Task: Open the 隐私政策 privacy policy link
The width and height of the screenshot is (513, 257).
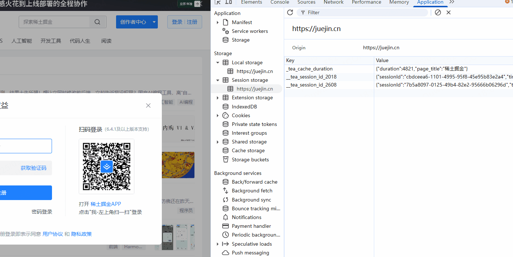Action: pos(81,234)
